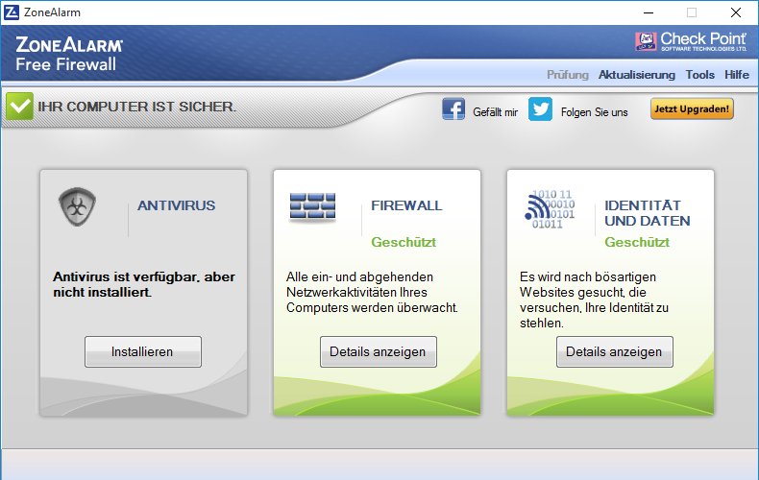
Task: Click the Firewall Geschützt status text
Action: [x=404, y=243]
